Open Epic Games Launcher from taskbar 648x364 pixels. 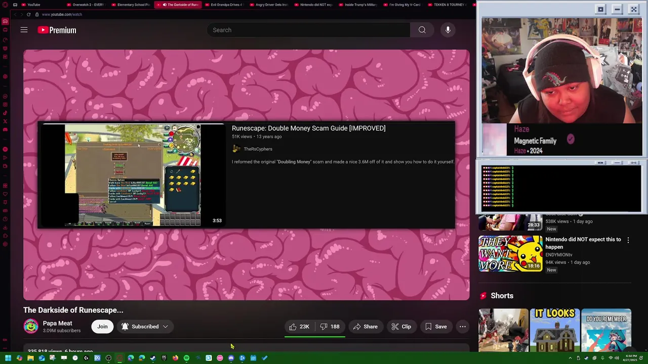tap(164, 358)
